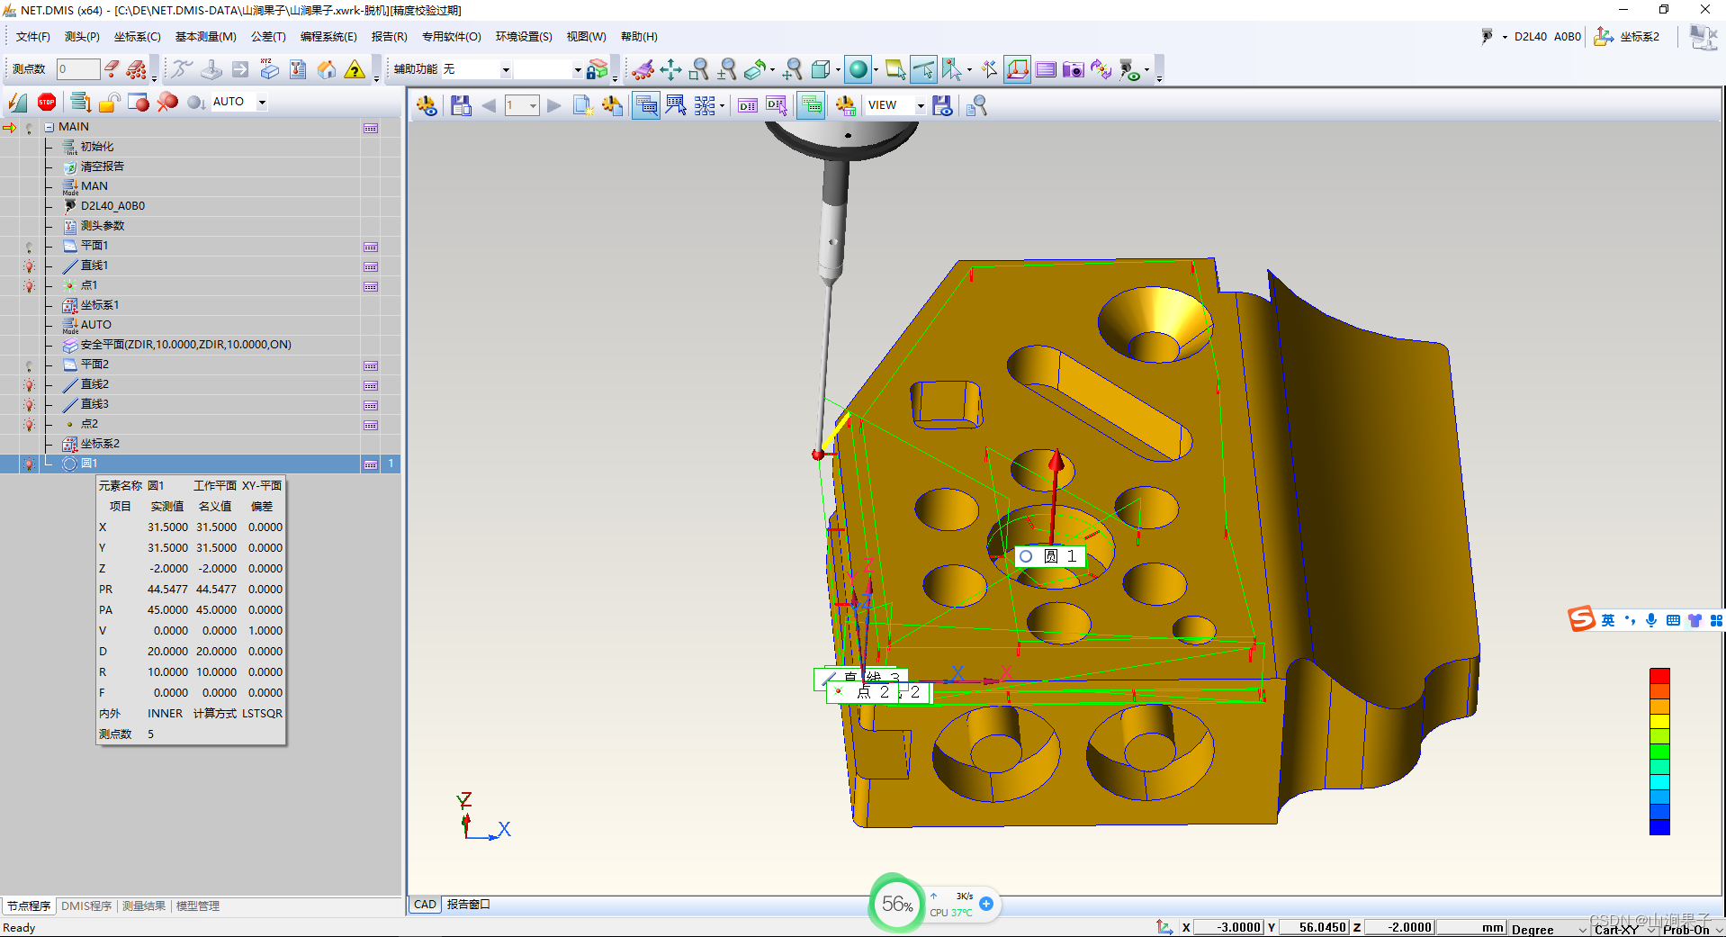Click the XYZ coordinate box icon

[x=269, y=69]
